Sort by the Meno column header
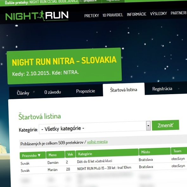The image size is (187, 187). 55,155
